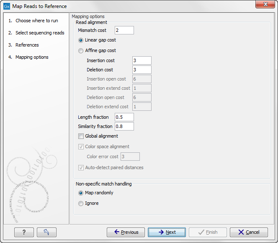
Task: Click the Non-specific match handling label
Action: coord(104,184)
